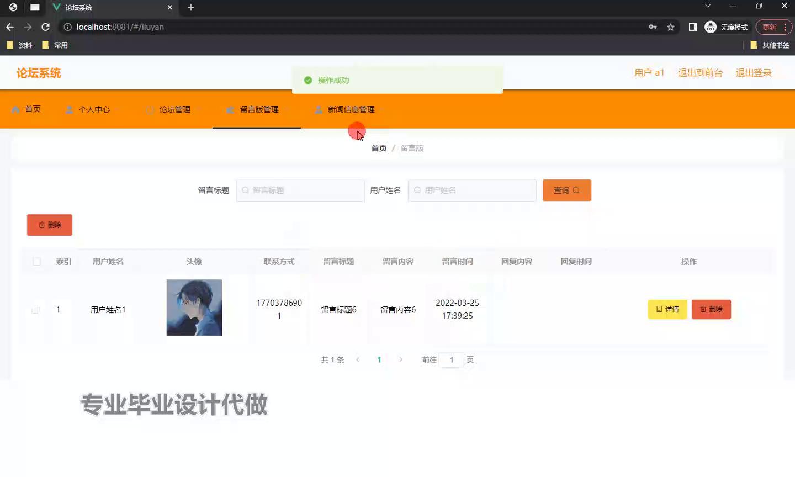Open the 新闻信息管理 dropdown menu
The width and height of the screenshot is (795, 477).
[351, 109]
